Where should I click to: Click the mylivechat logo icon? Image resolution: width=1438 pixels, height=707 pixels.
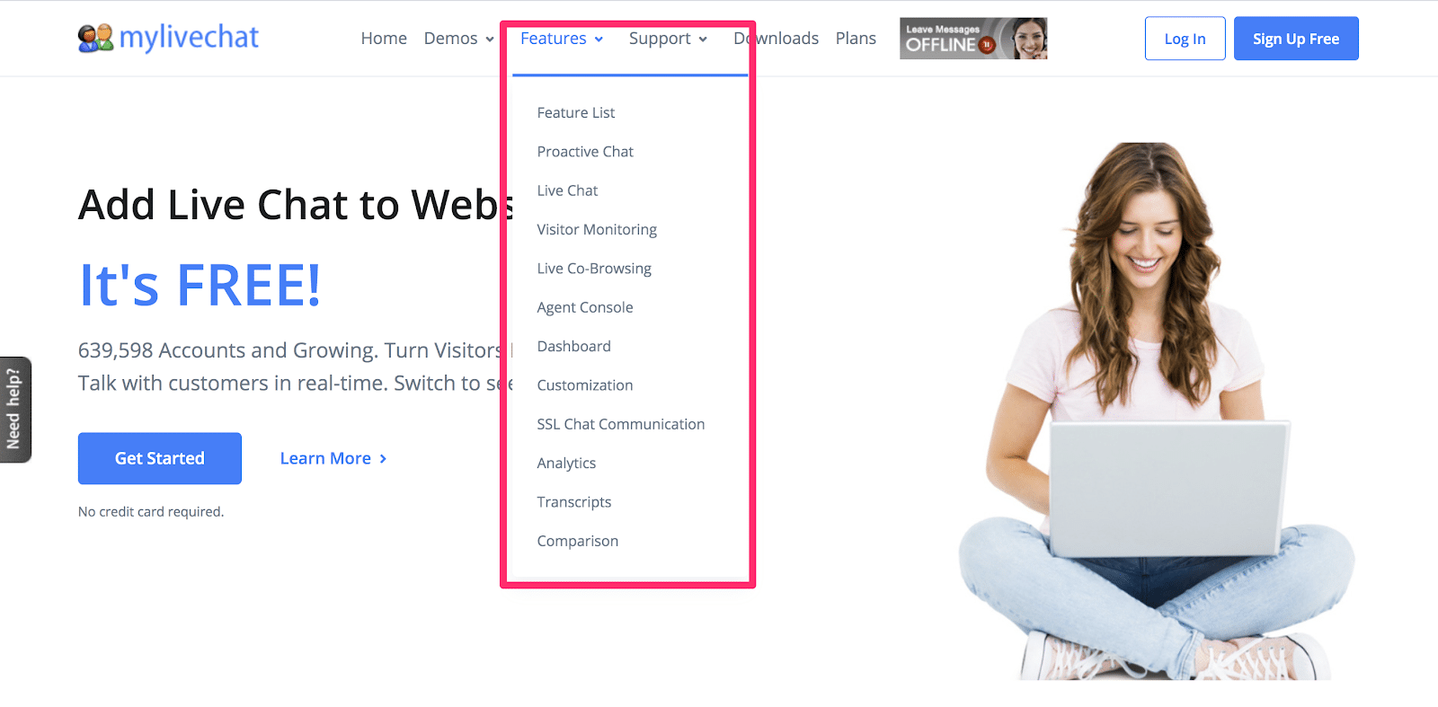point(95,39)
